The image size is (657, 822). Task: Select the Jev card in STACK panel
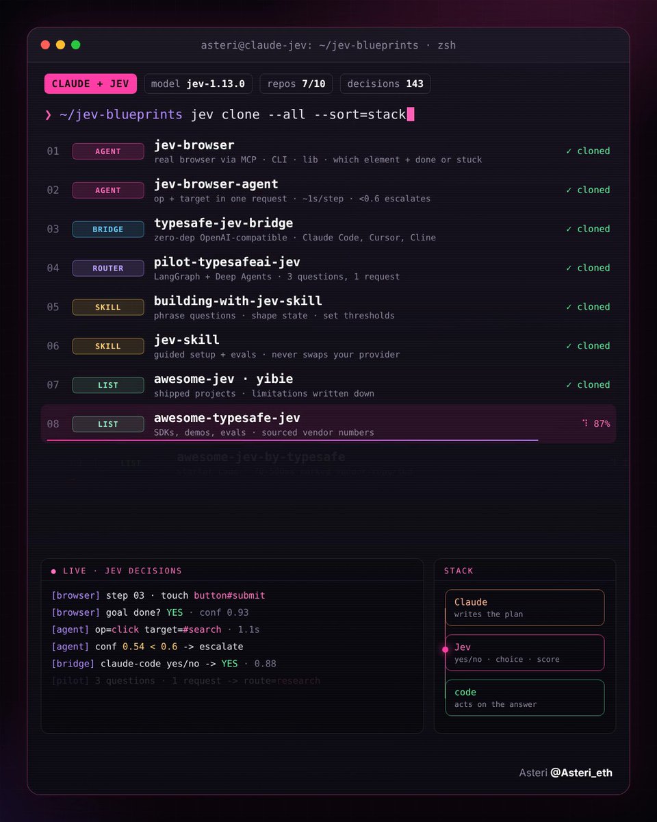[x=525, y=653]
